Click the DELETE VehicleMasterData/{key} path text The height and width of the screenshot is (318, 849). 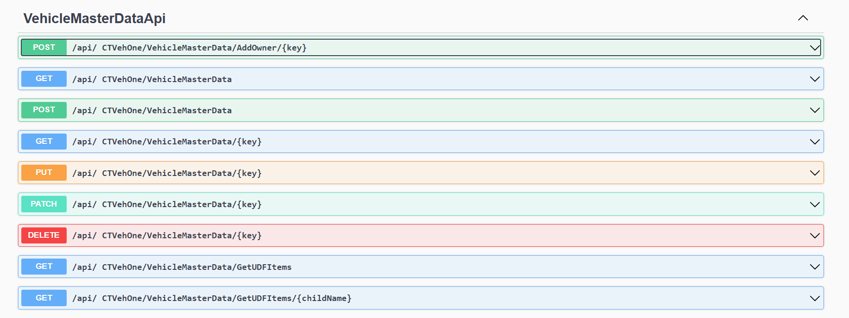click(166, 235)
